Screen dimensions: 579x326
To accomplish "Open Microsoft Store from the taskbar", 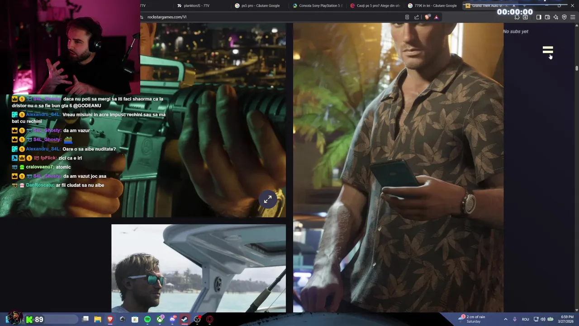I will tap(135, 319).
